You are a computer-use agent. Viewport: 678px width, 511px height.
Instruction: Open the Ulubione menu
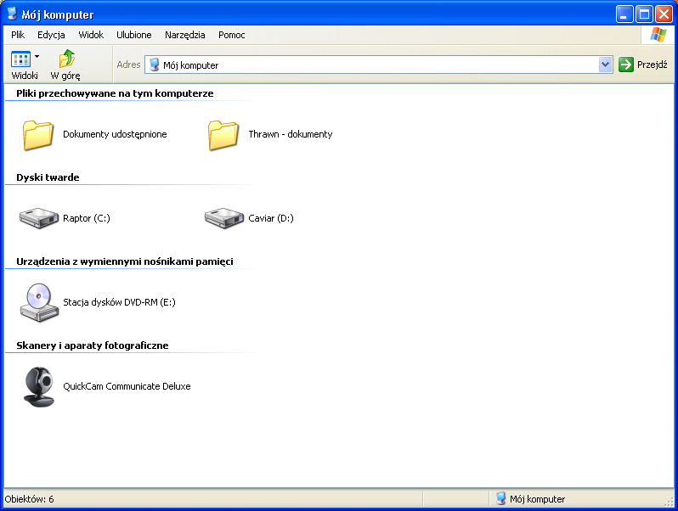pyautogui.click(x=133, y=35)
